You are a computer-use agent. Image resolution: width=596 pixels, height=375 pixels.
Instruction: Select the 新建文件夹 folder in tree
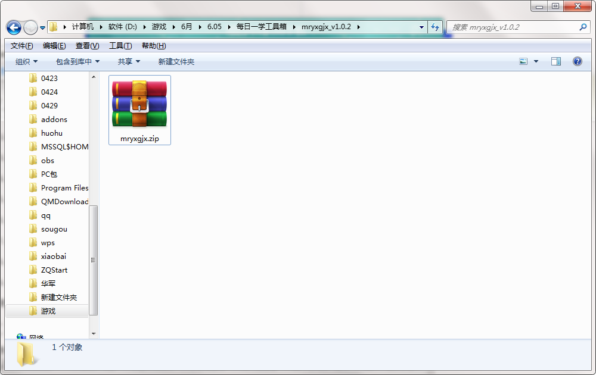[x=59, y=297]
